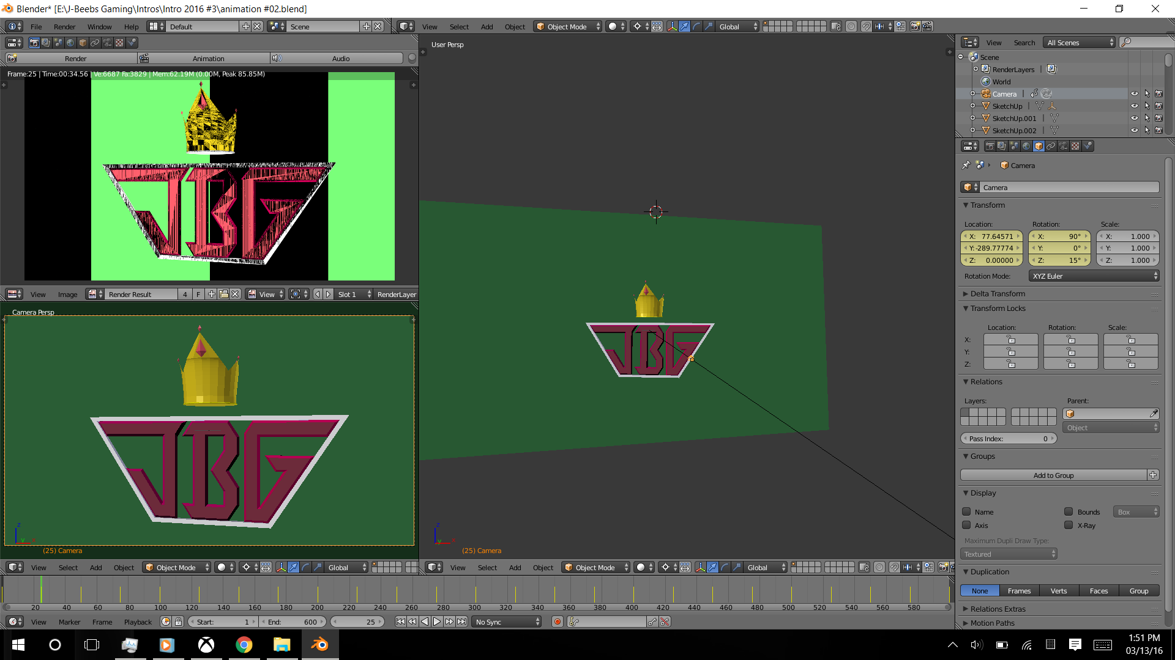Enable Axis display checkbox
Viewport: 1175px width, 660px height.
pos(966,525)
